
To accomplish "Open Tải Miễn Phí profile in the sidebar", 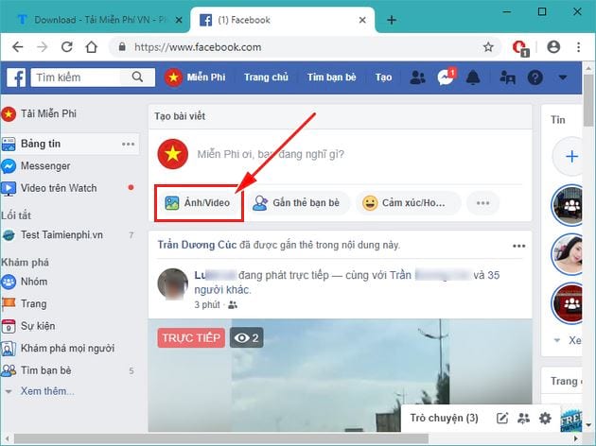I will 39,113.
